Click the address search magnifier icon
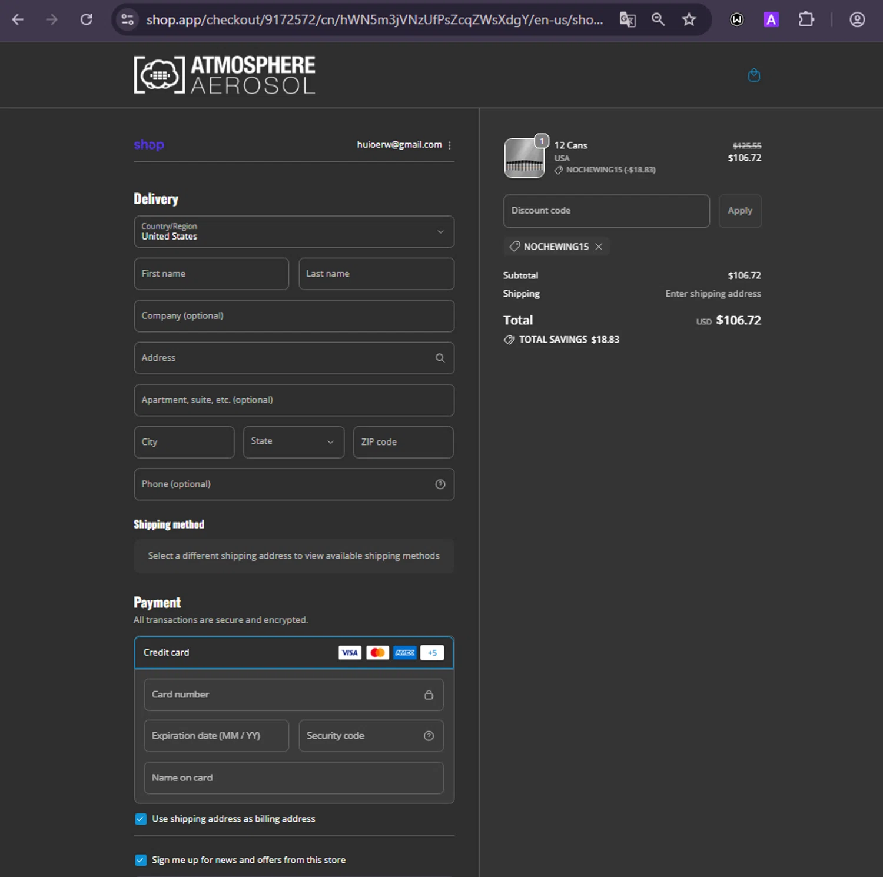The width and height of the screenshot is (883, 877). point(440,358)
